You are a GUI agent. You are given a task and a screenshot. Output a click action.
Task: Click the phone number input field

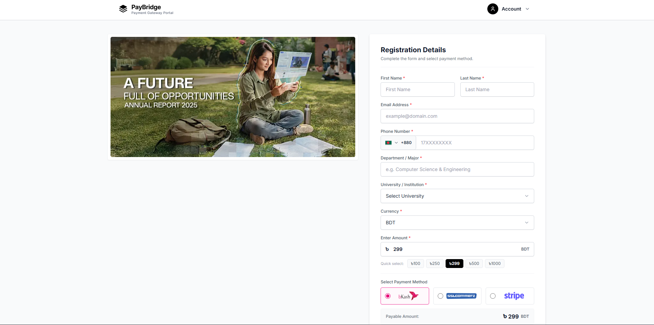[x=475, y=143]
